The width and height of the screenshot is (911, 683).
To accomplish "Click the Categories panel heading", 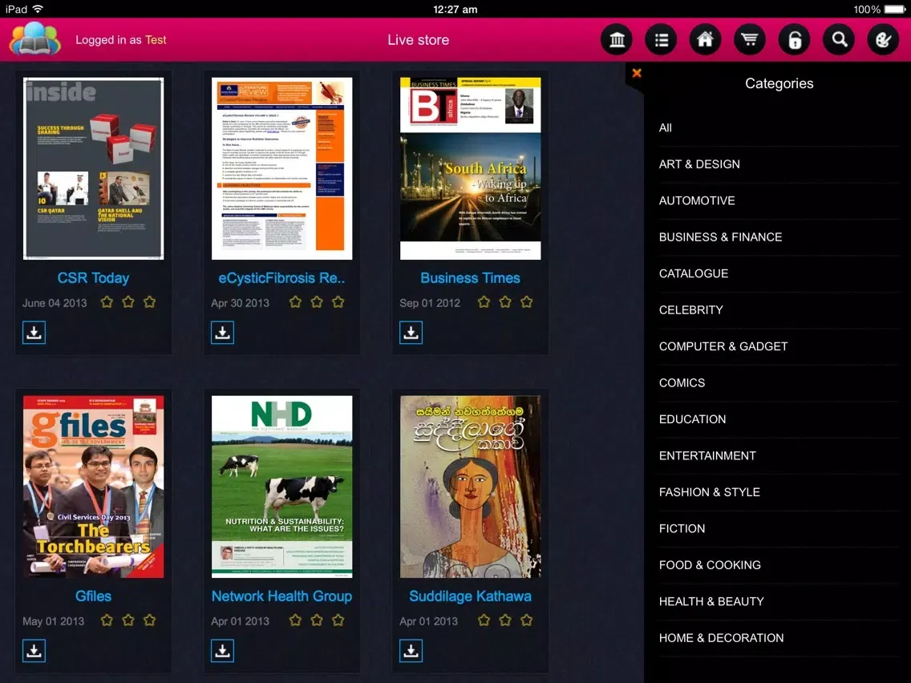I will click(779, 83).
